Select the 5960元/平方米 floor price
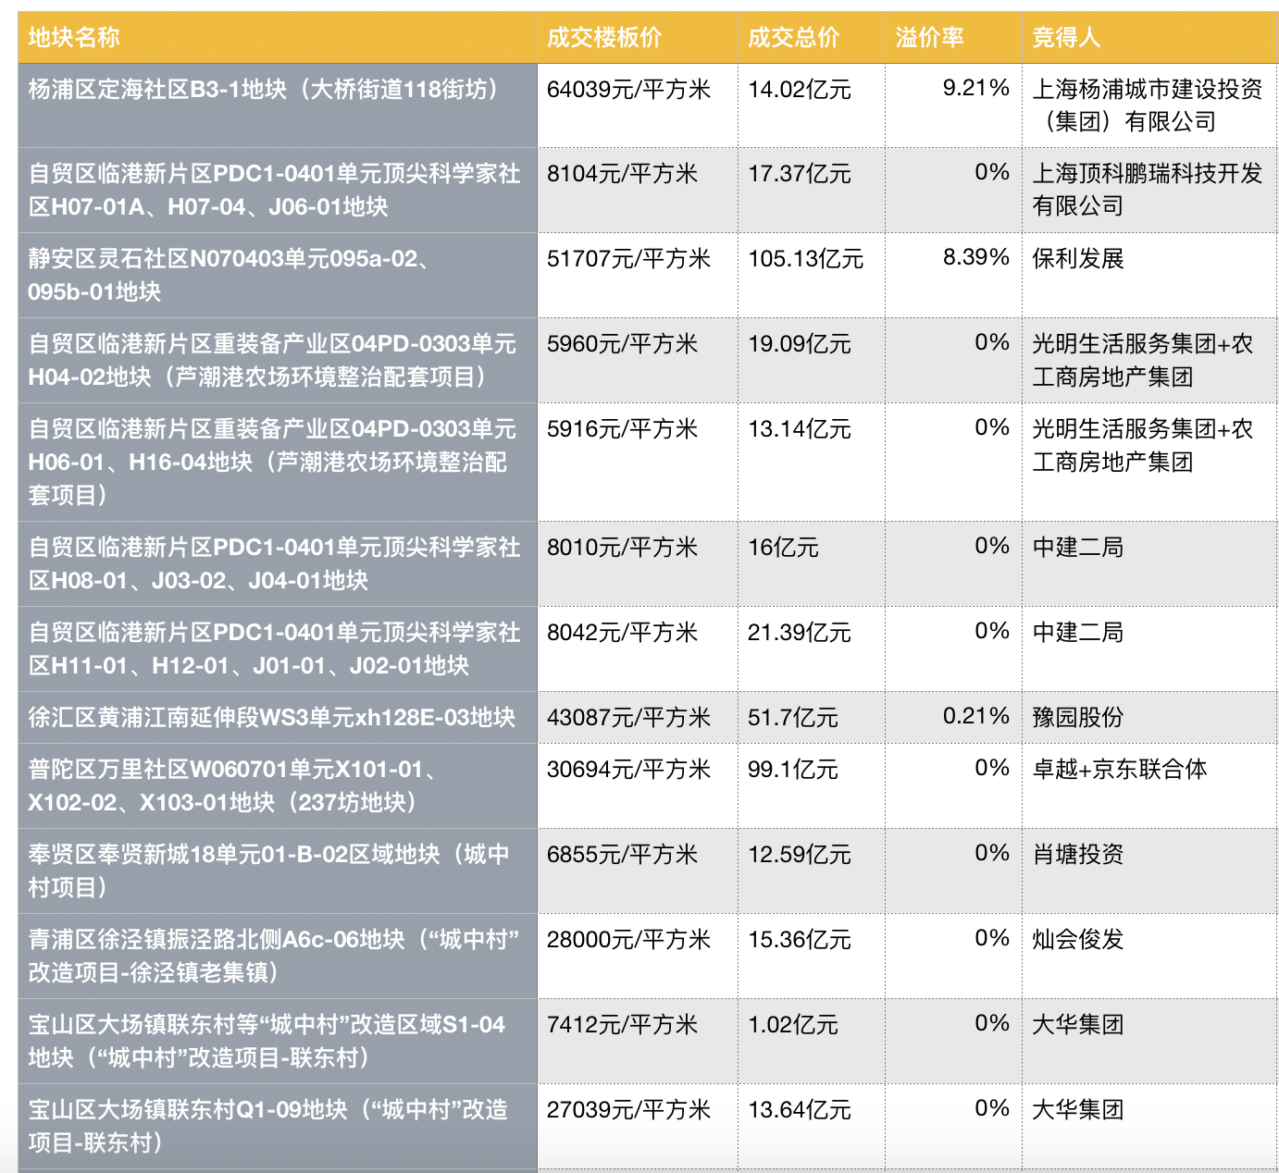This screenshot has width=1279, height=1173. pyautogui.click(x=623, y=344)
